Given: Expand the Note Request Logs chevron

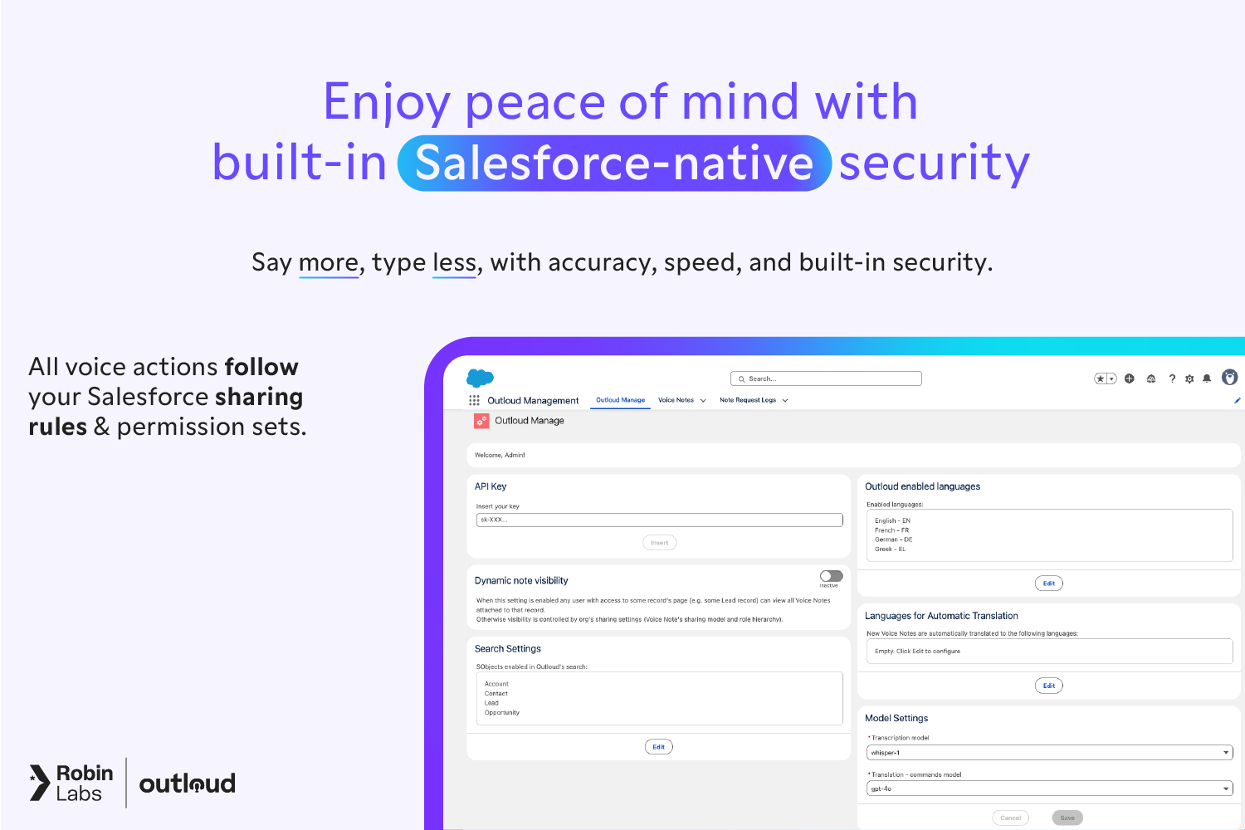Looking at the screenshot, I should (785, 400).
